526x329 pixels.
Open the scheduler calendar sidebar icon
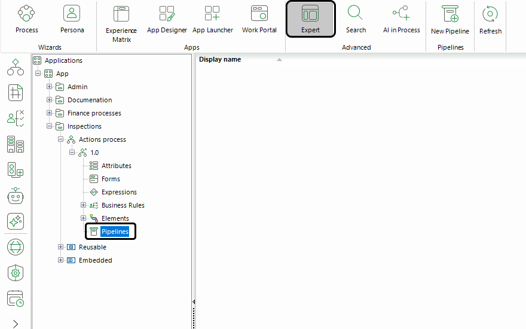point(16,298)
